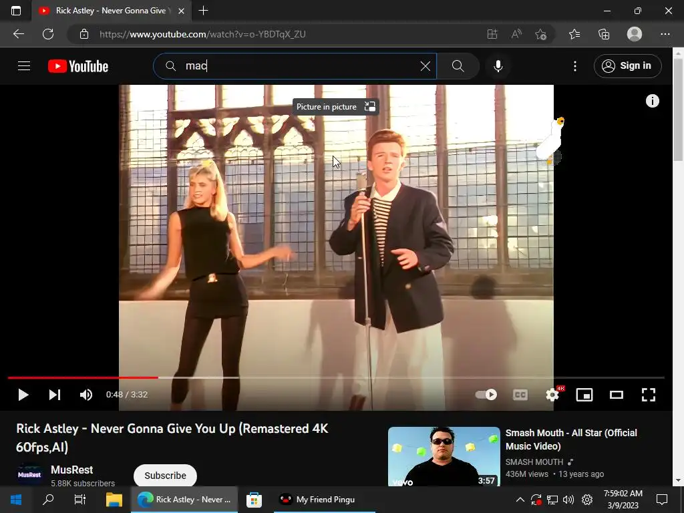This screenshot has height=513, width=684.
Task: Enter Picture in picture mode
Action: coord(335,107)
